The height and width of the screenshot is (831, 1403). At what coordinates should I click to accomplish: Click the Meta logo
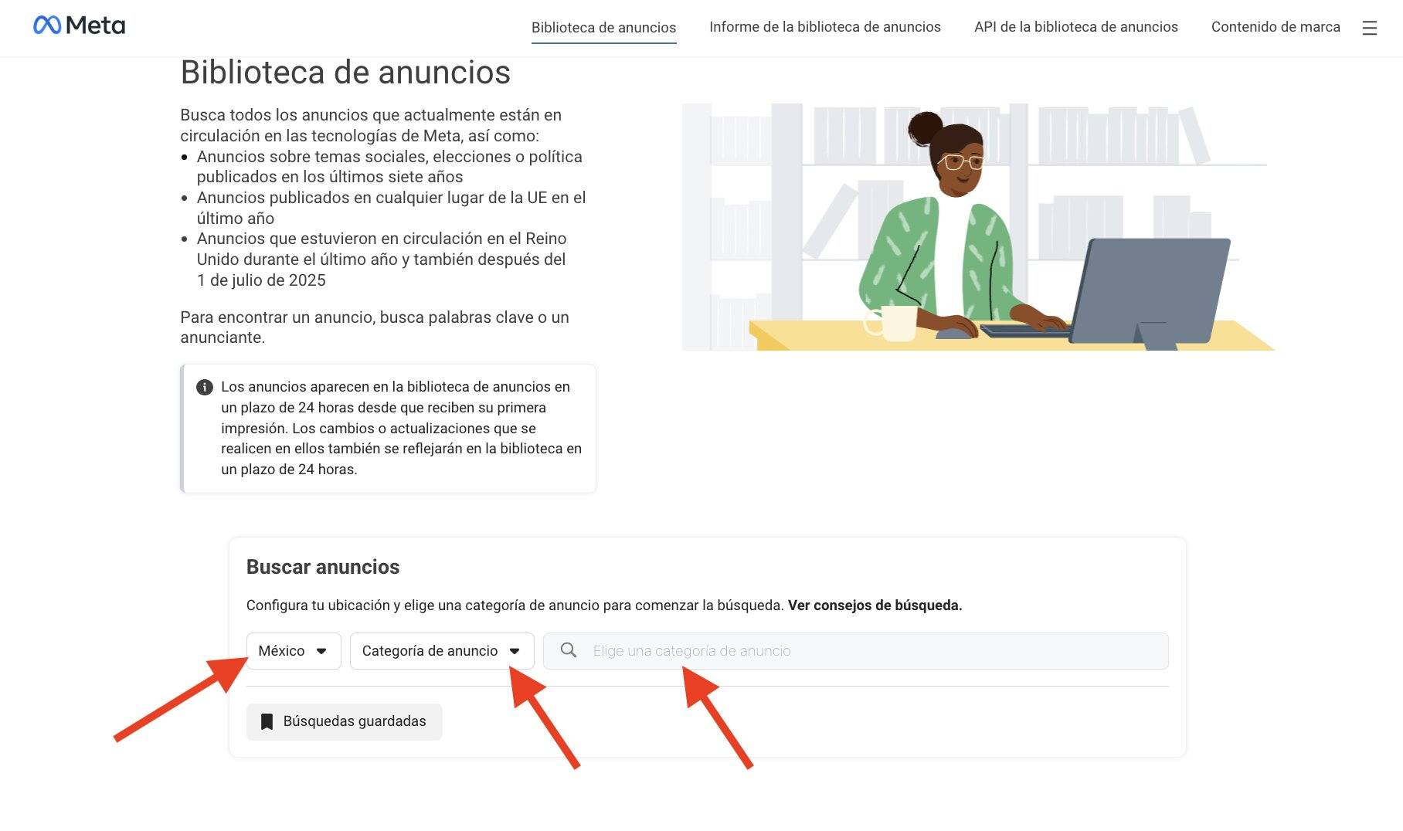pos(79,25)
